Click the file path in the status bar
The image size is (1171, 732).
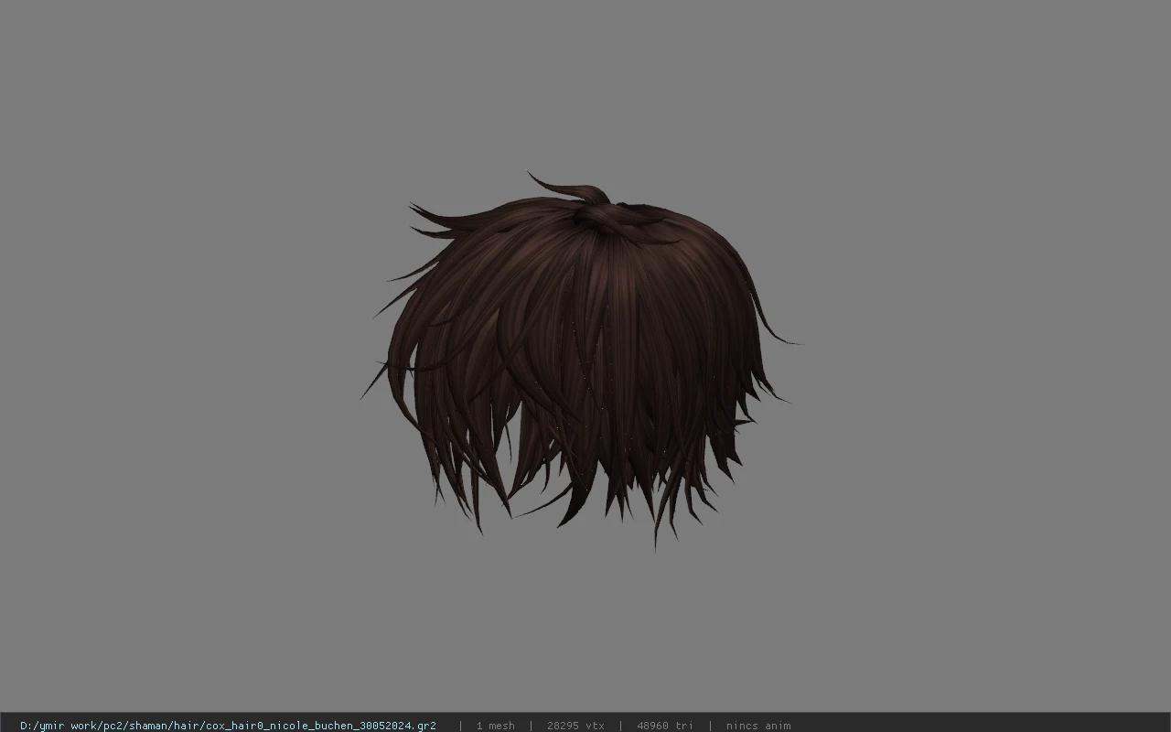click(x=228, y=726)
